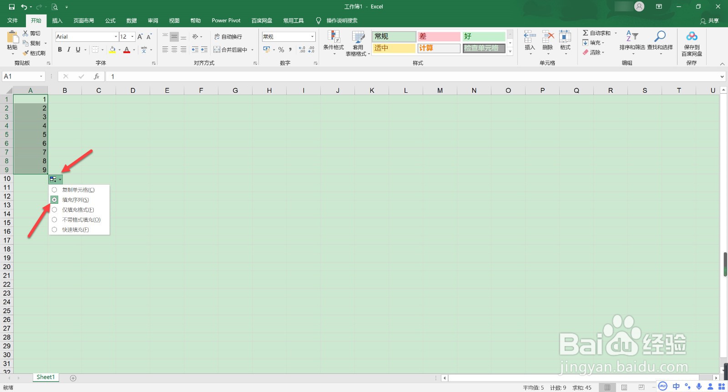The image size is (728, 392).
Task: Open the Auto Fill Options dropdown button
Action: click(56, 179)
